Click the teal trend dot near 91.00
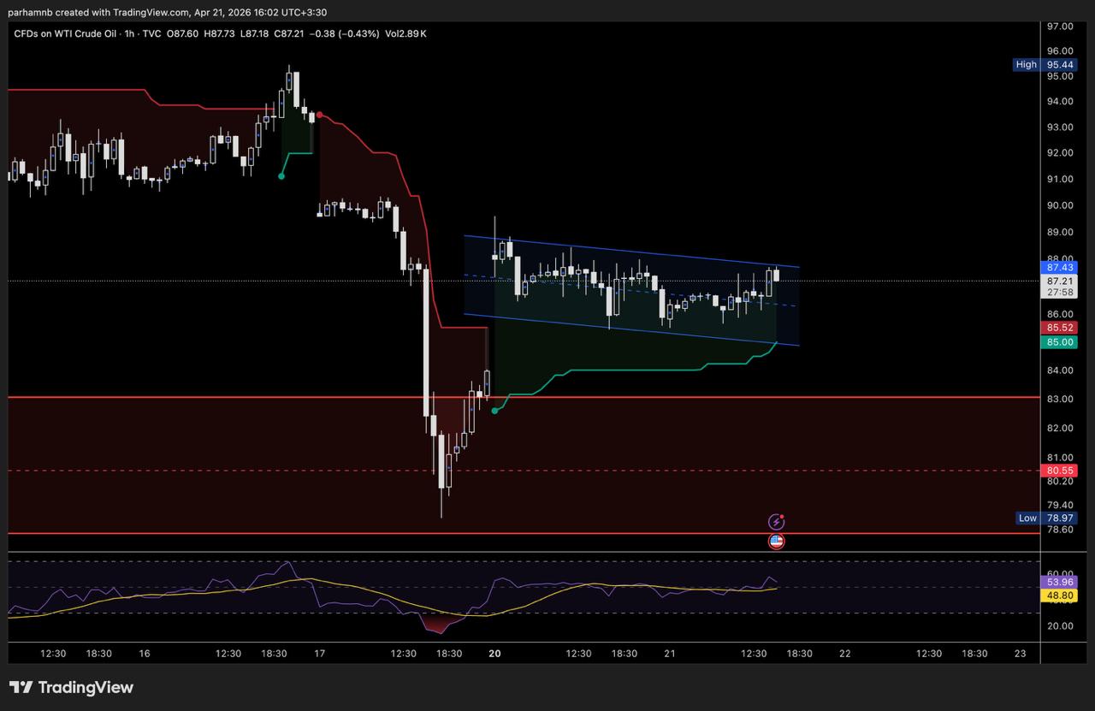The height and width of the screenshot is (711, 1095). click(282, 176)
